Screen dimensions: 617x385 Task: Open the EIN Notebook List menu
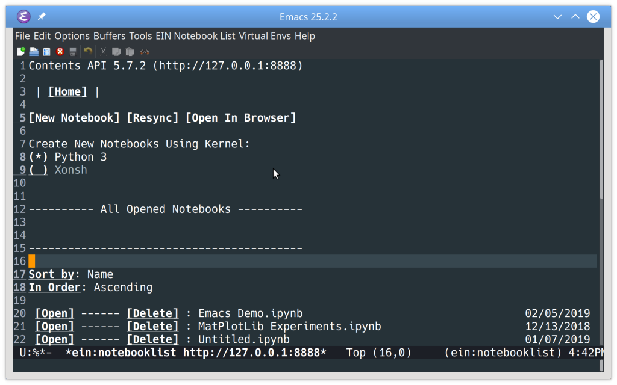point(195,36)
